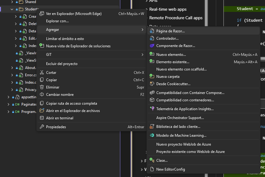The height and width of the screenshot is (177, 265).
Task: Expand the PaginatedList C# node
Action: (8, 104)
